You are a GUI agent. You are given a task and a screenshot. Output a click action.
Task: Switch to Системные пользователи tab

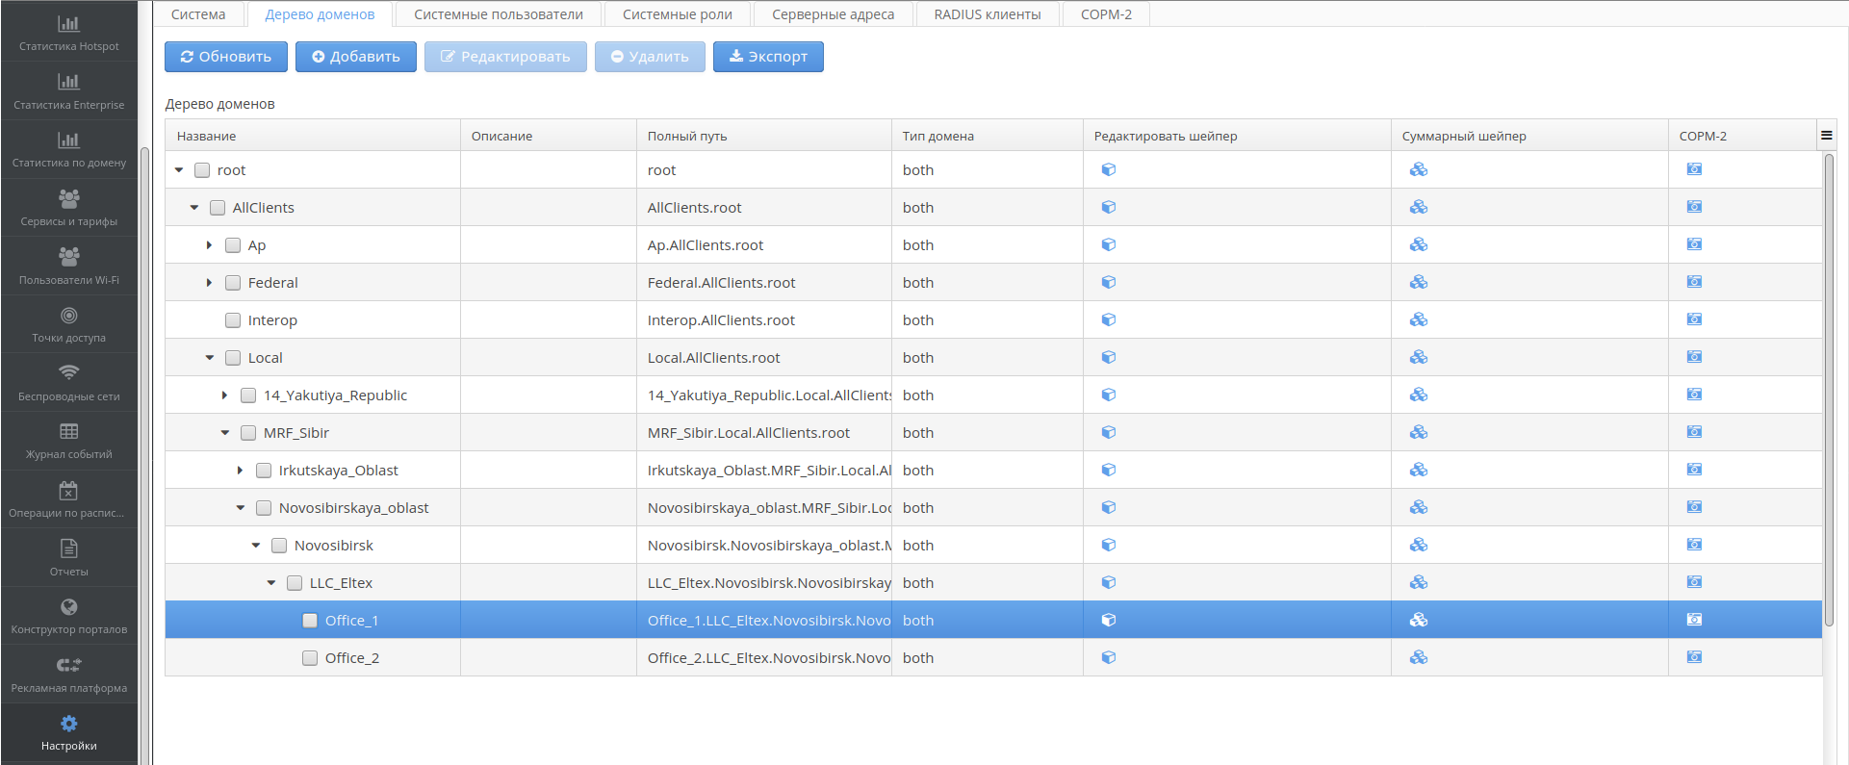(499, 14)
